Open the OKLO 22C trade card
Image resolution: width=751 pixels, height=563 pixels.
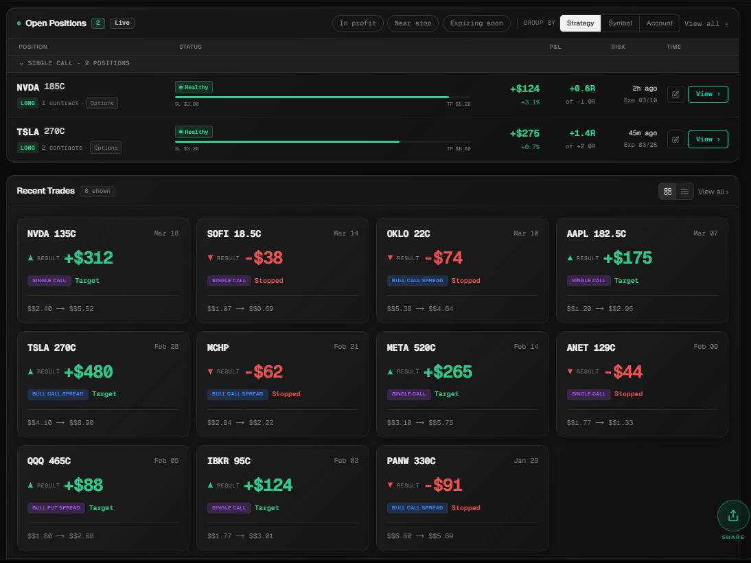[x=462, y=271]
